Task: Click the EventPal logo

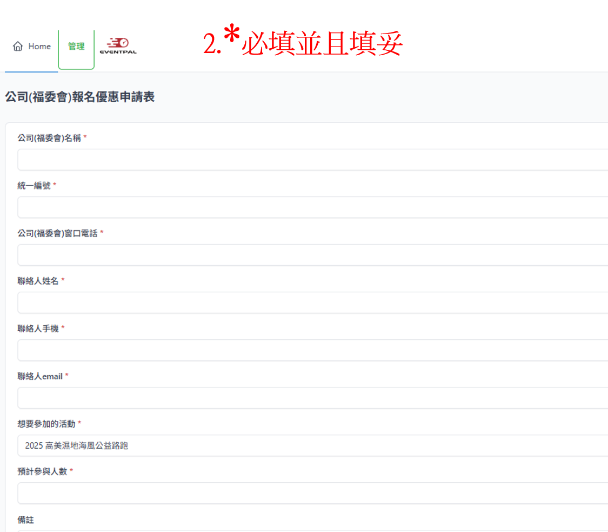Action: pyautogui.click(x=118, y=46)
